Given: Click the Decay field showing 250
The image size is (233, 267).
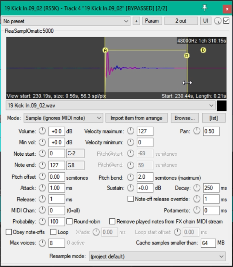Looking at the screenshot, I should point(211,188).
